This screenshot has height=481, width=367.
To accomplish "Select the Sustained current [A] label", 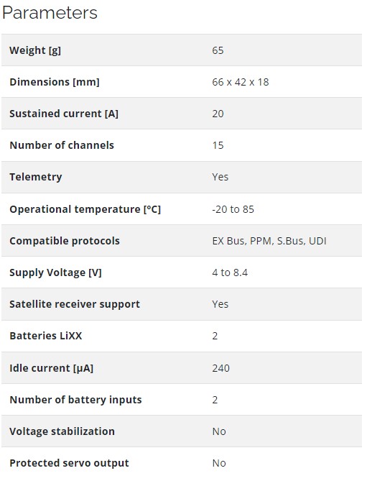I will tap(64, 114).
